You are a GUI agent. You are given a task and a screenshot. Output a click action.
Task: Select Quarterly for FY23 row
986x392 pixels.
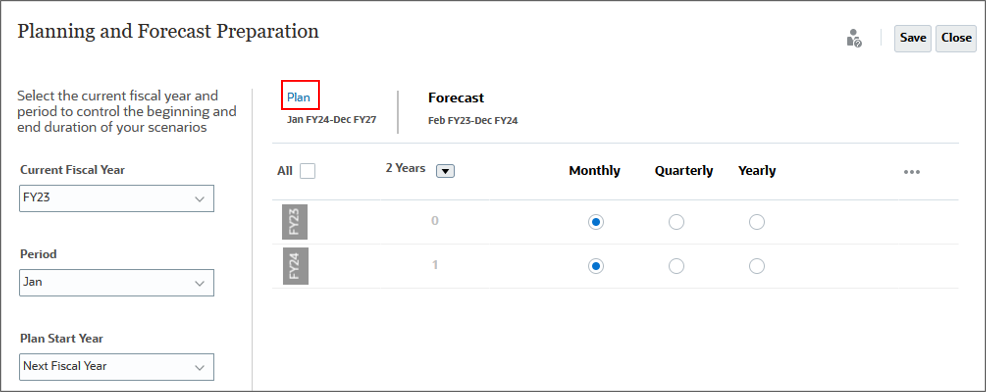676,222
